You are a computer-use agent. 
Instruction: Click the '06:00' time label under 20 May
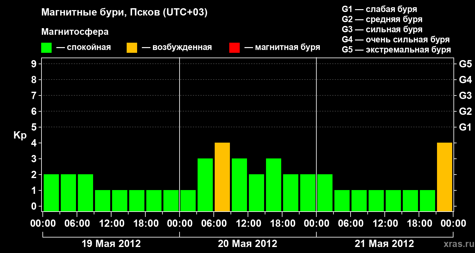(214, 224)
